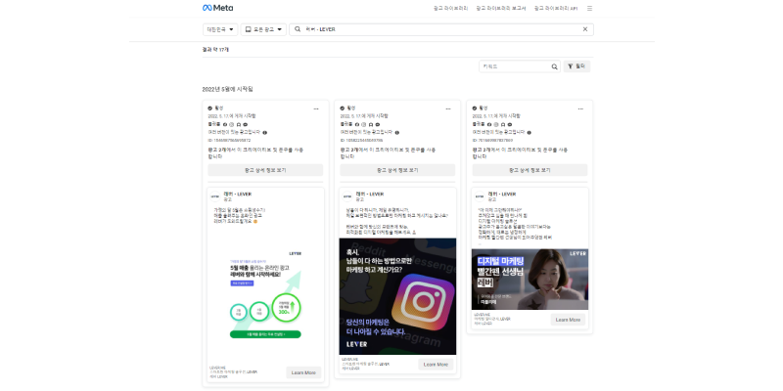Viewport: 783px width, 391px height.
Task: Click the magnifier icon in the keyword field
Action: pyautogui.click(x=554, y=66)
